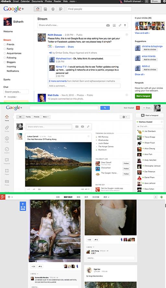This screenshot has width=166, height=288.
Task: Click the green Start a hangout button
Action: pos(143,96)
